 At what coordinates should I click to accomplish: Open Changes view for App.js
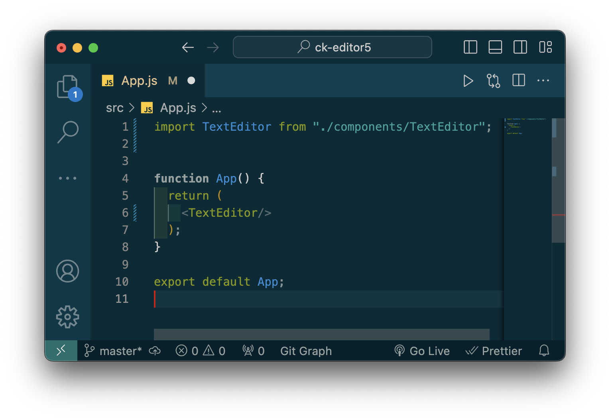pyautogui.click(x=493, y=80)
